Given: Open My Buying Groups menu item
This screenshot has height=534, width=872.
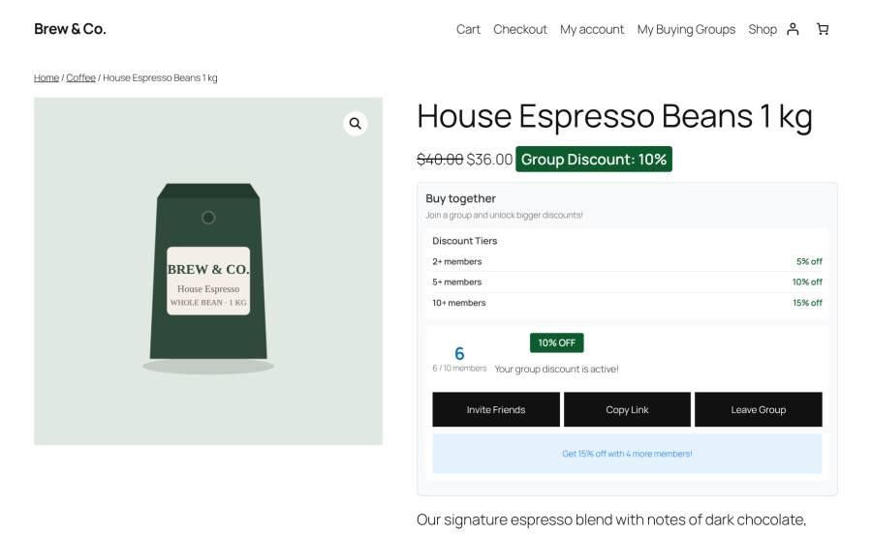Looking at the screenshot, I should tap(686, 29).
